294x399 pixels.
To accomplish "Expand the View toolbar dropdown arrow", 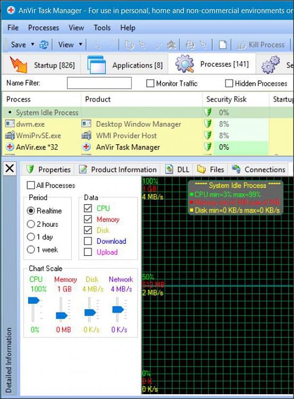I will coord(80,44).
